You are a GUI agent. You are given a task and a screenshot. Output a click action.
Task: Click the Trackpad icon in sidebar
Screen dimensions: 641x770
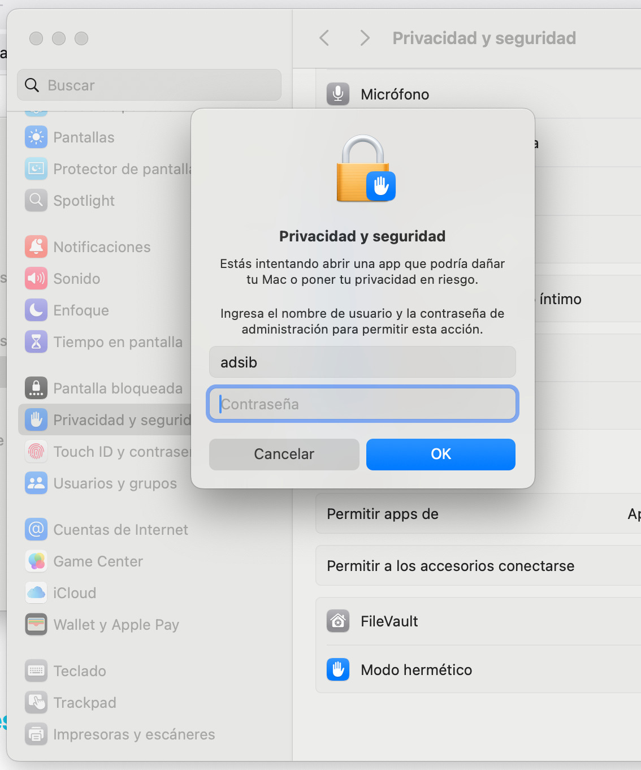coord(36,703)
